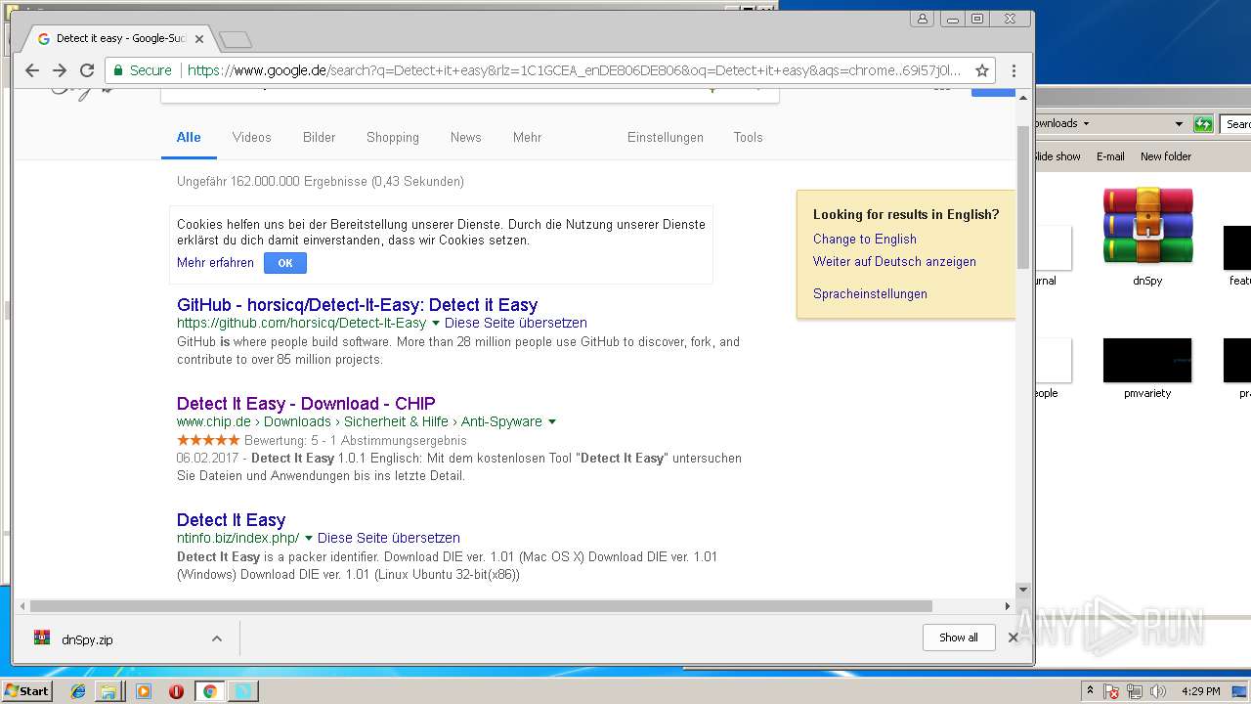Viewport: 1251px width, 704px height.
Task: Go forward in Chrome
Action: coord(60,70)
